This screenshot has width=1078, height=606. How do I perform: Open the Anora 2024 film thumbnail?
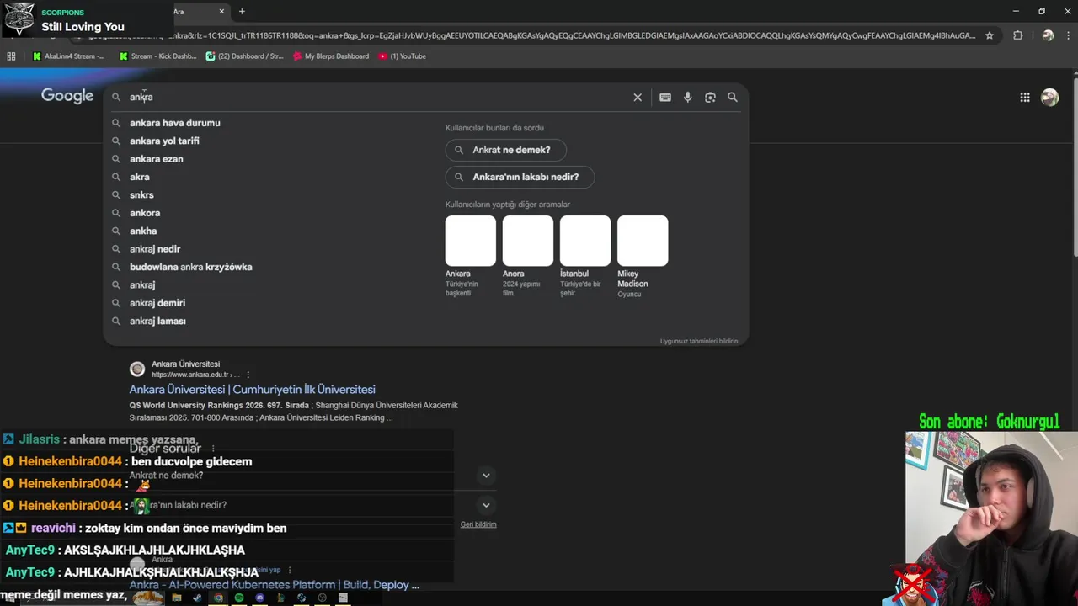pos(527,241)
